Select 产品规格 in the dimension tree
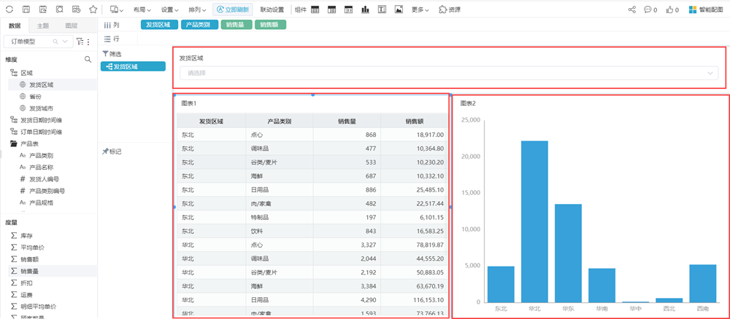Screen dimensions: 730x319 (42, 202)
